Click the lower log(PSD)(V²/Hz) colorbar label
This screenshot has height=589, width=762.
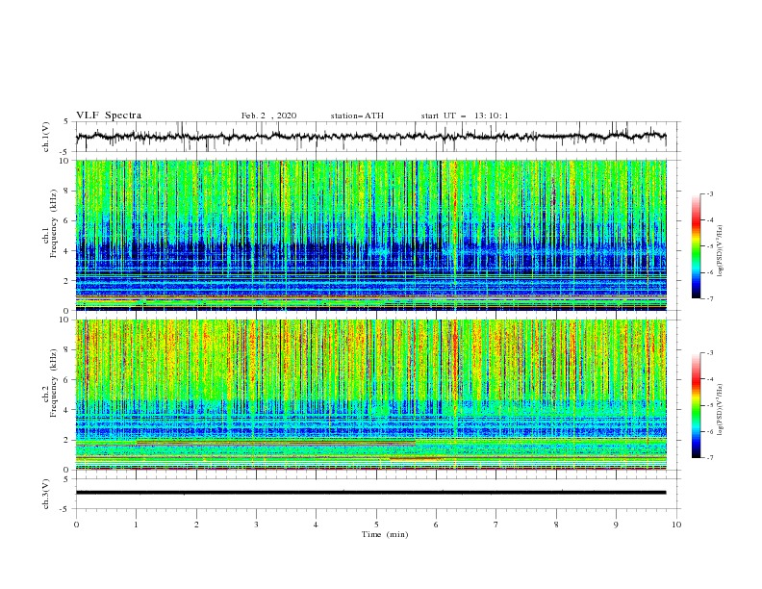point(721,410)
